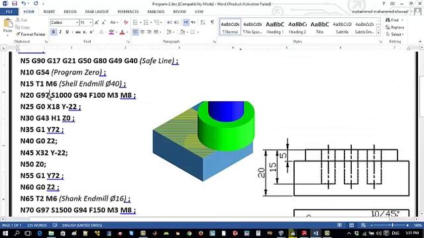Screen dimensions: 424x238
Task: Set right-to-left text direction
Action: [193, 22]
